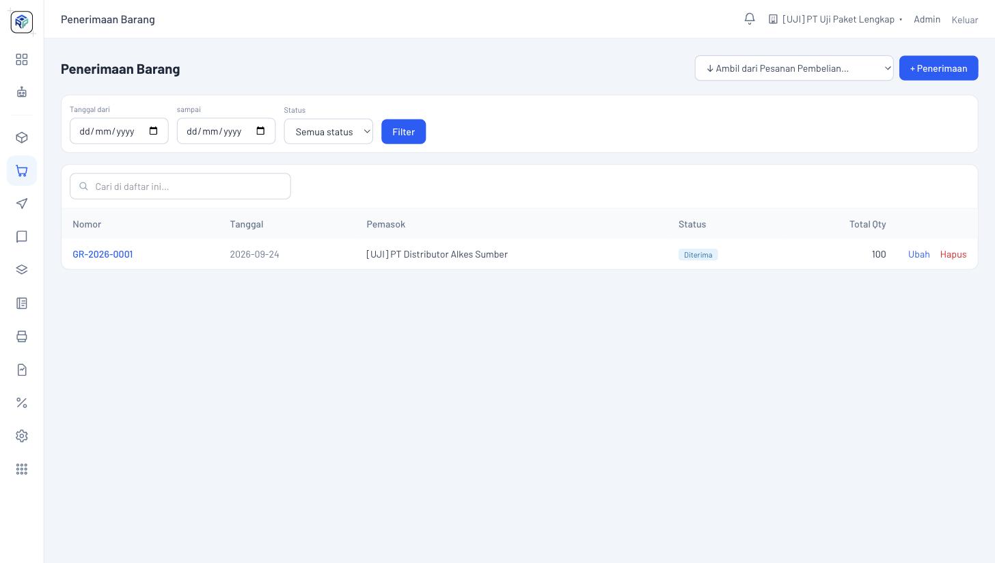Click supplier '[UJI] PT Distributor Alkes Sumber'
The width and height of the screenshot is (995, 563).
coord(437,254)
